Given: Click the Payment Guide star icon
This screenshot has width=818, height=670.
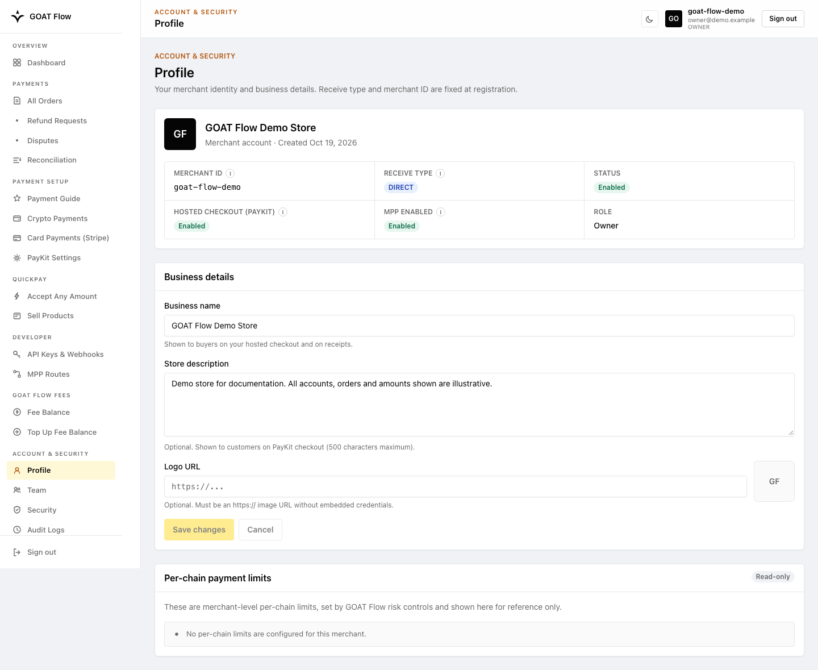Looking at the screenshot, I should click(17, 199).
